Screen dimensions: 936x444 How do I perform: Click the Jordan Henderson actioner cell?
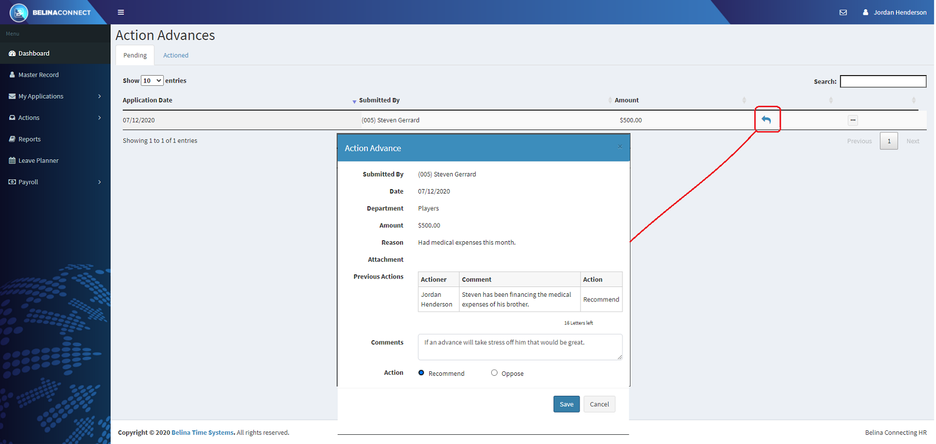pyautogui.click(x=438, y=299)
